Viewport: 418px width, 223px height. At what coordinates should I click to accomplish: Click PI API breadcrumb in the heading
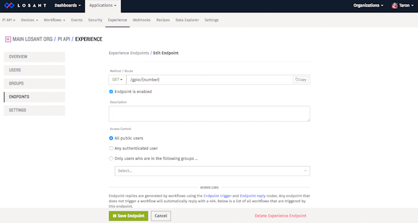click(x=64, y=39)
